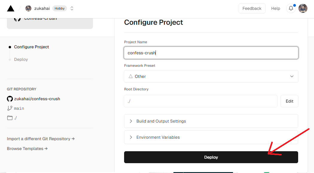
Task: Click the zukahai team avatar
Action: tap(28, 8)
